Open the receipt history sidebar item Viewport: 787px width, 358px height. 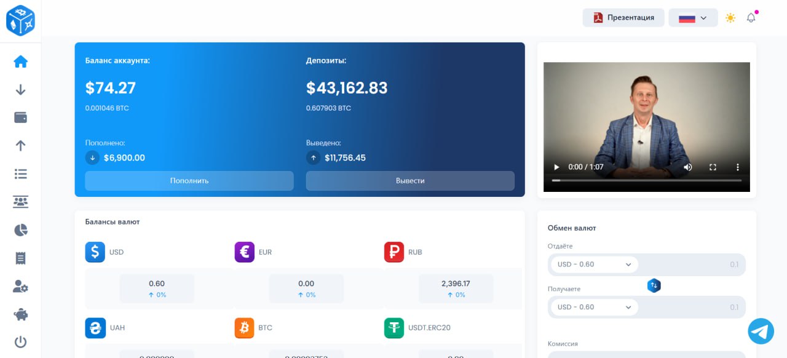click(x=20, y=258)
